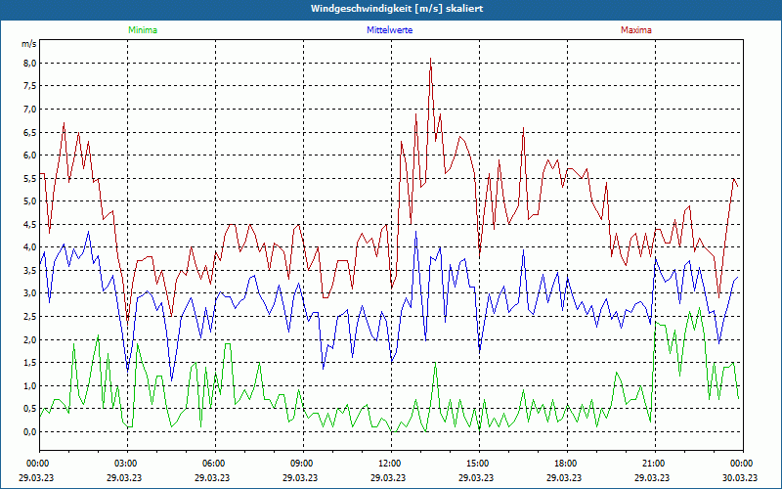Click the m/s unit label
Viewport: 782px width, 489px height.
29,44
